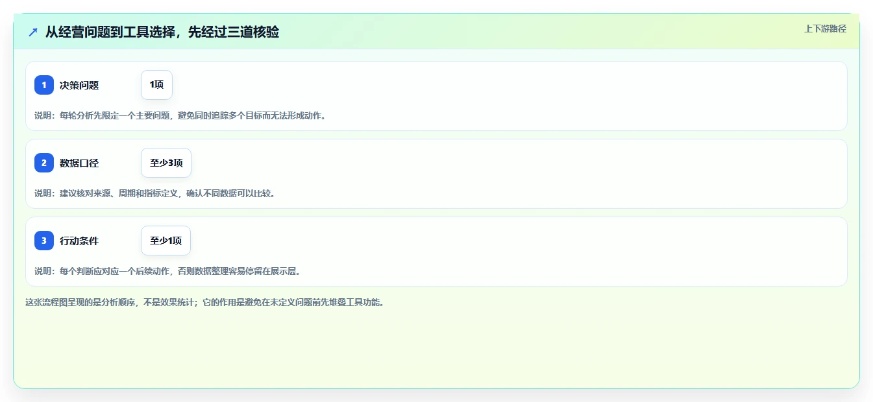Select the 上下游路径 label

click(x=825, y=29)
